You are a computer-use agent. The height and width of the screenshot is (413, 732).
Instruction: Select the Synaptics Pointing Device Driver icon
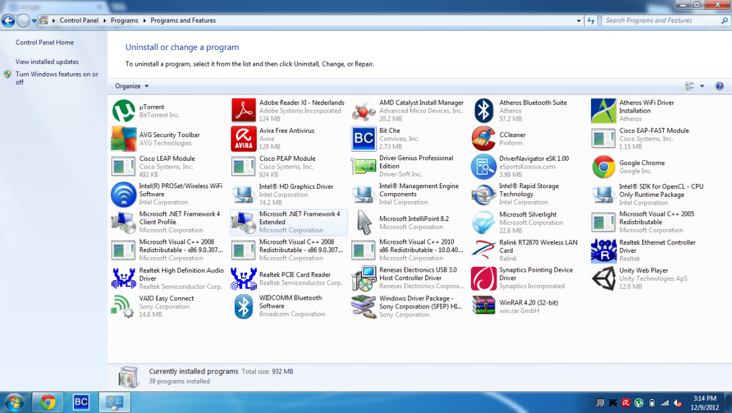pos(484,278)
